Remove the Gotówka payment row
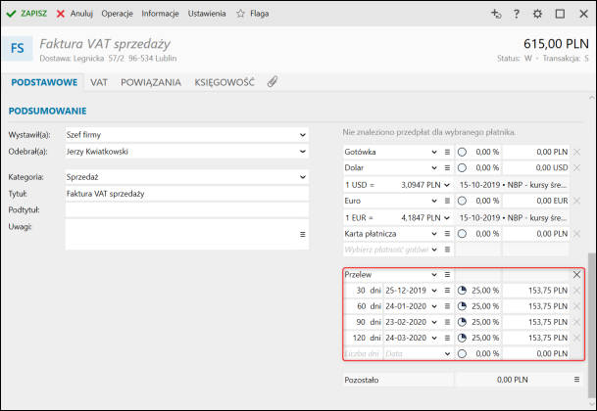The width and height of the screenshot is (597, 411). (x=576, y=152)
